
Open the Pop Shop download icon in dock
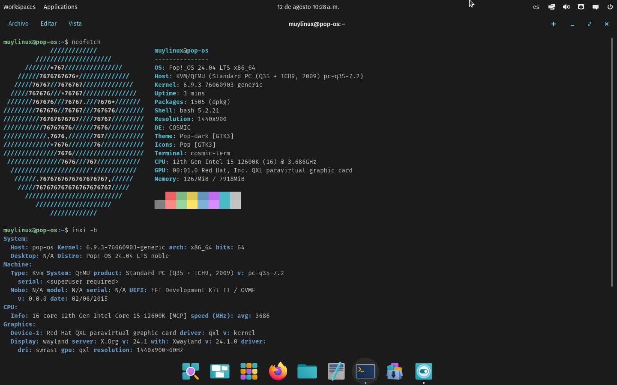pyautogui.click(x=395, y=371)
